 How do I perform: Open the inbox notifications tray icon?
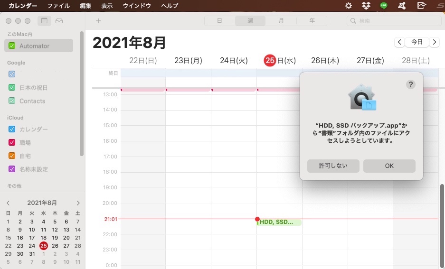pyautogui.click(x=59, y=21)
